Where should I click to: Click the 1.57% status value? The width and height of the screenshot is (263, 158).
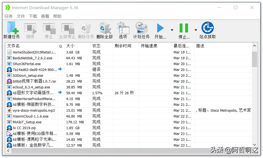coord(97,93)
